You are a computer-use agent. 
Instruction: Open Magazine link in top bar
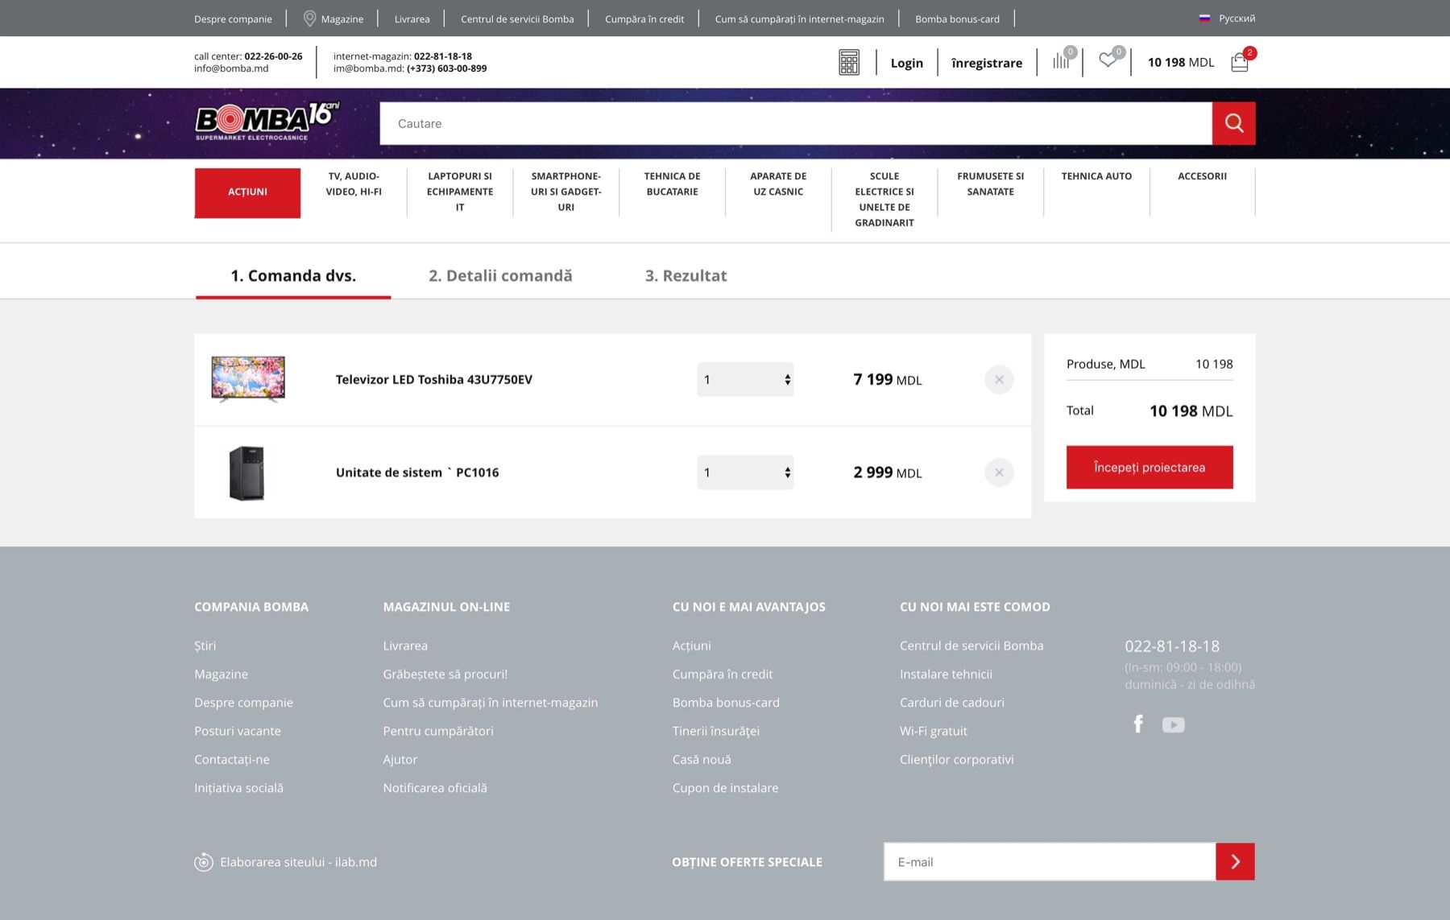(x=342, y=19)
